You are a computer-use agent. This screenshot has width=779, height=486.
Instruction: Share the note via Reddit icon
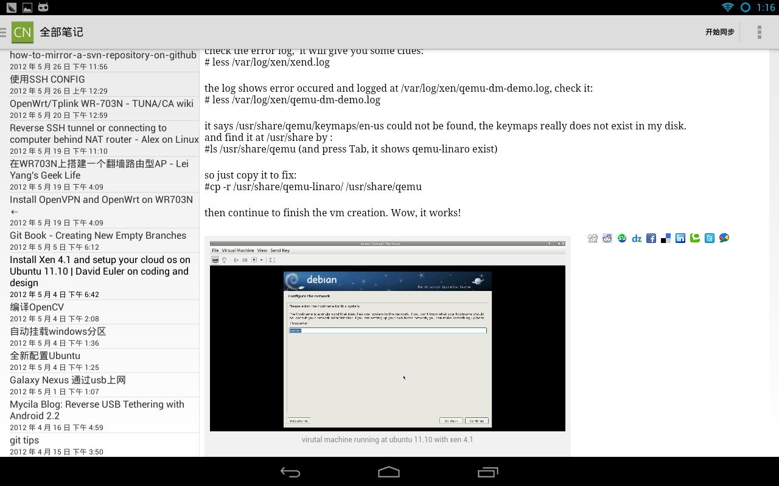(x=607, y=238)
